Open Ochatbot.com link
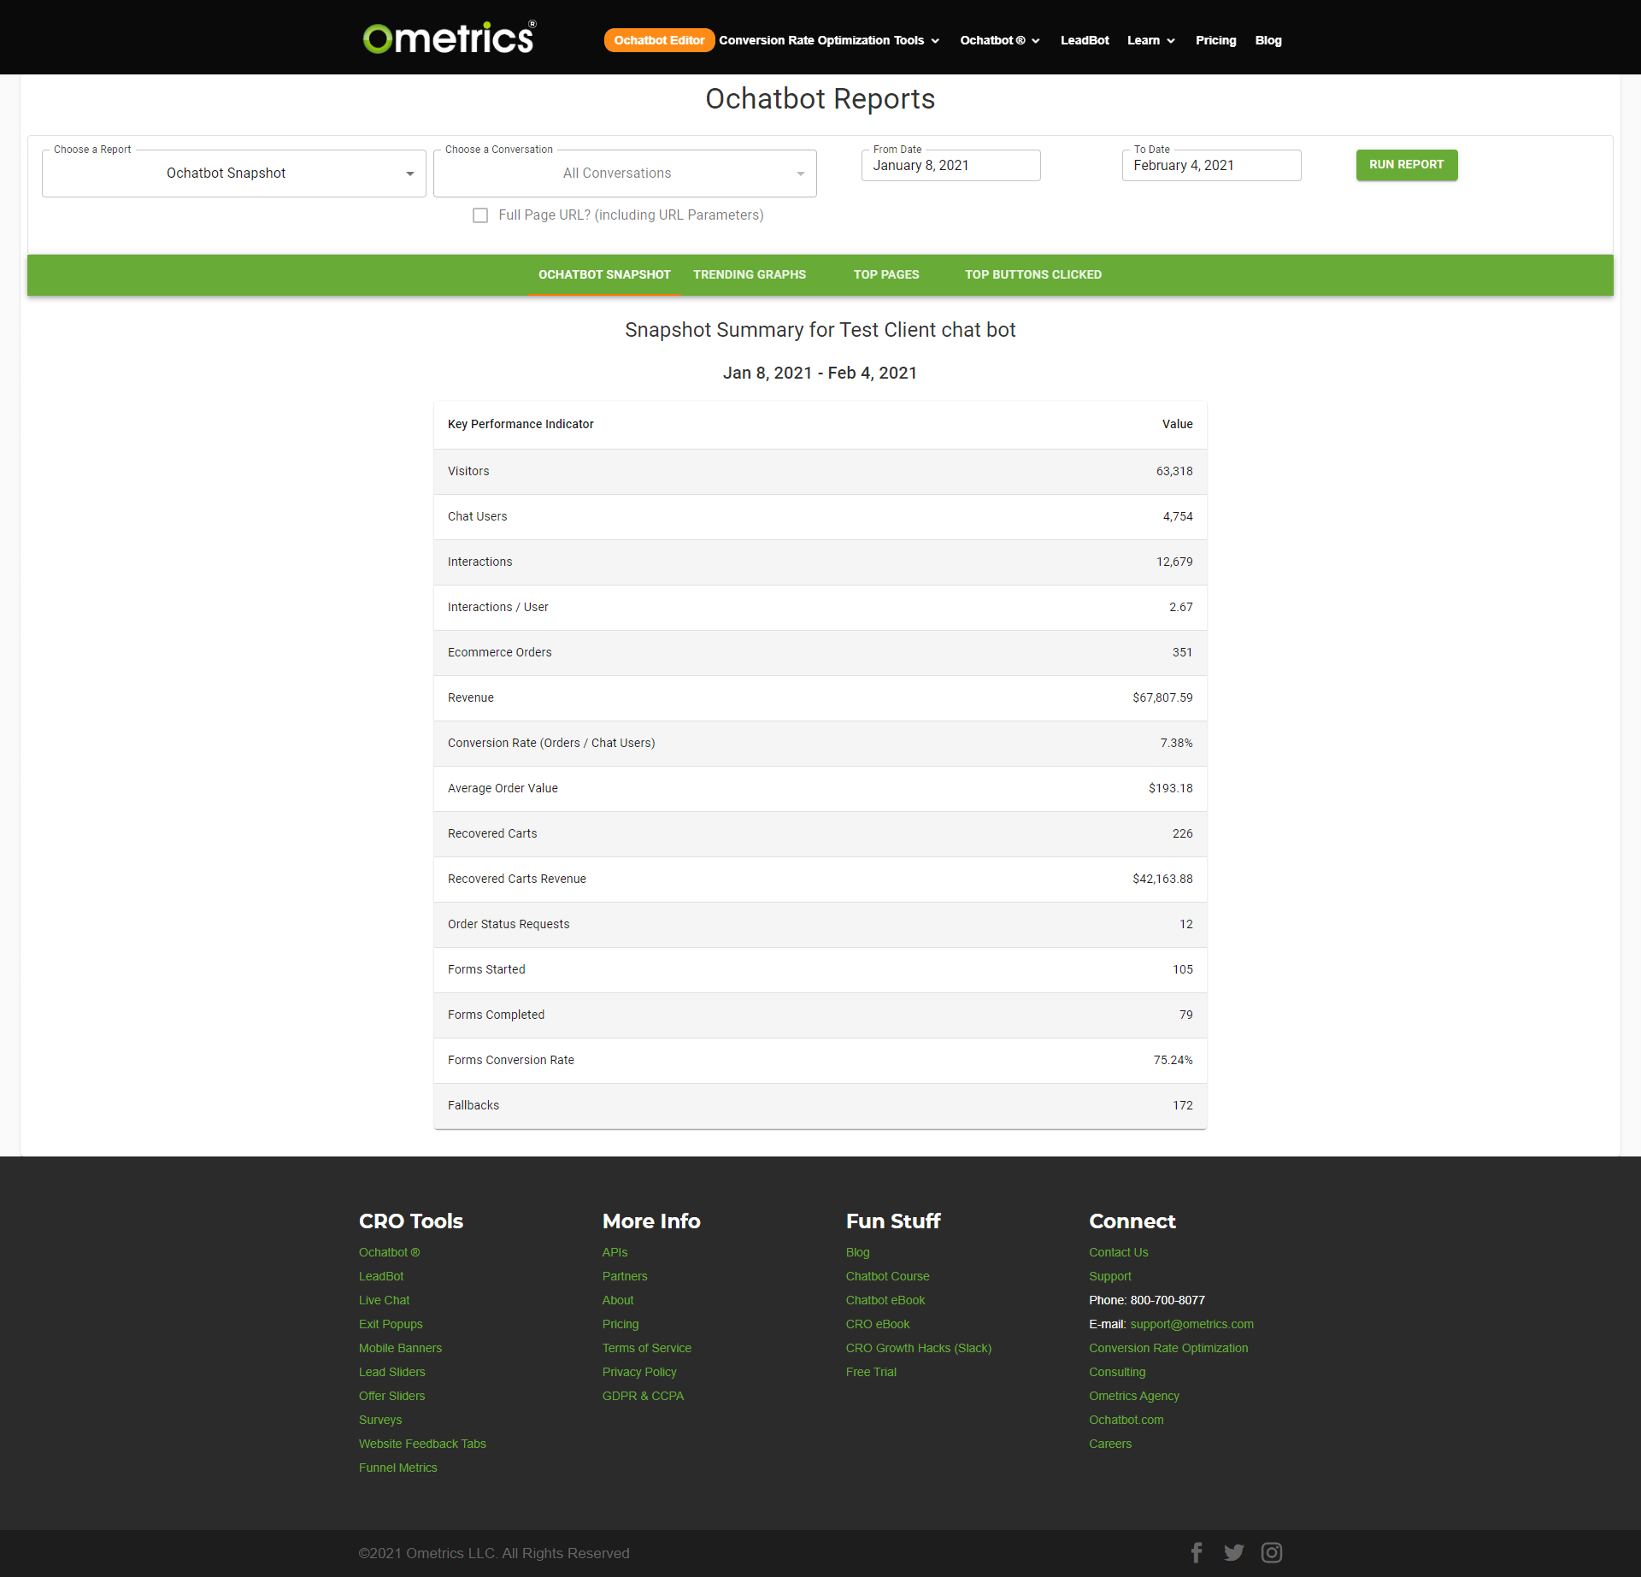 point(1126,1420)
